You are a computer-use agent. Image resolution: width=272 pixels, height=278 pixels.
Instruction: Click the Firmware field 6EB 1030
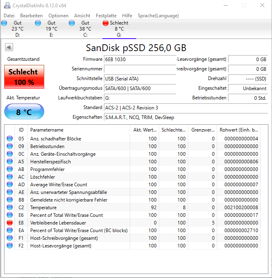(x=140, y=59)
